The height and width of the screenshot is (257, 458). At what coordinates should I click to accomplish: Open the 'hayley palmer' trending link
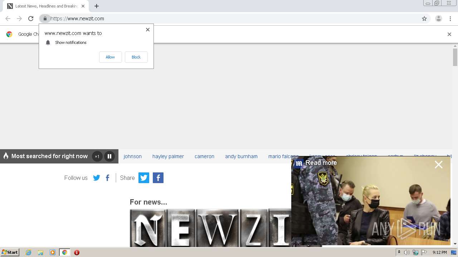[168, 156]
